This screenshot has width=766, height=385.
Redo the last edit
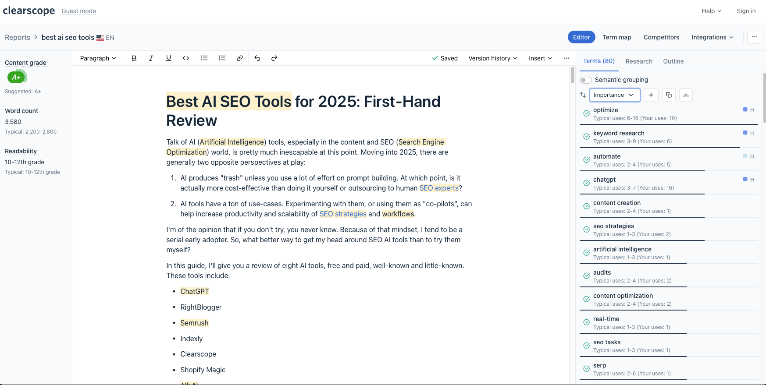274,58
